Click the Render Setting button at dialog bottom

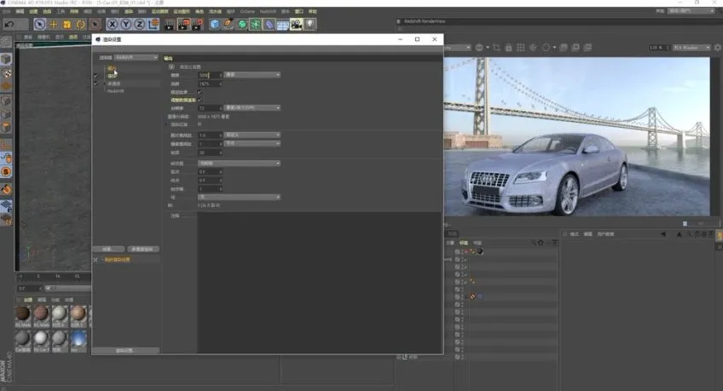tap(125, 350)
